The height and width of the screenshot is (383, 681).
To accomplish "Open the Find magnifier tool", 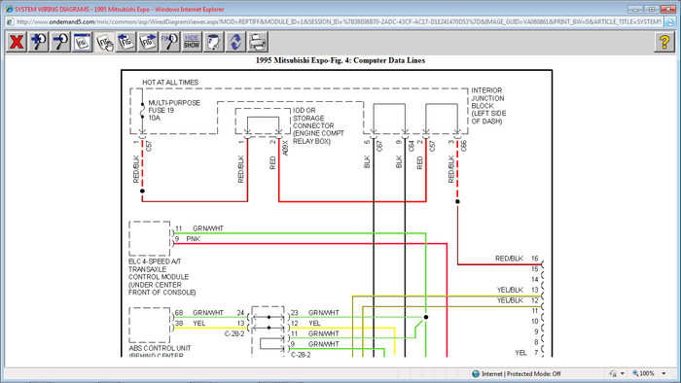I will click(x=170, y=42).
